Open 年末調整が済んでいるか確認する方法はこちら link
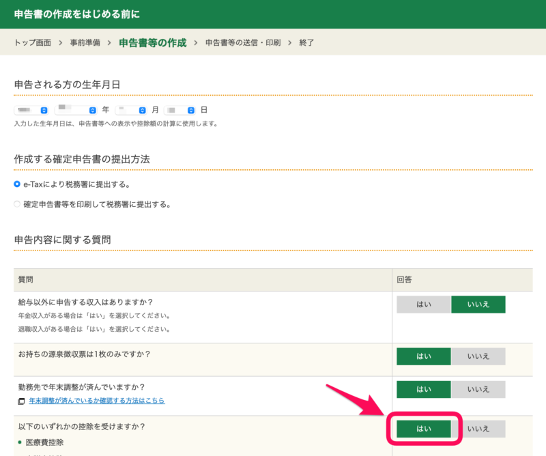Screen dimensions: 546x456 tap(96, 401)
